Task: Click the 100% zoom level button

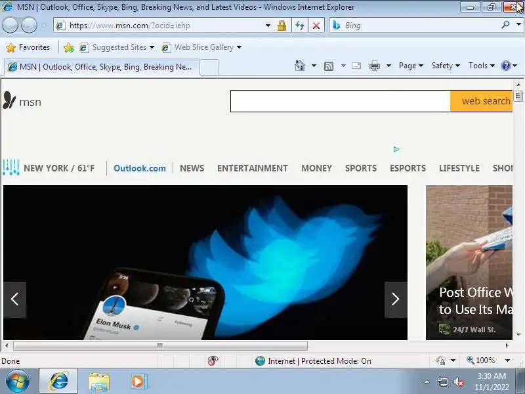Action: coord(481,361)
